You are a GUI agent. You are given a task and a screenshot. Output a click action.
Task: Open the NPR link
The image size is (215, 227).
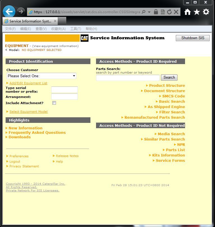(181, 144)
